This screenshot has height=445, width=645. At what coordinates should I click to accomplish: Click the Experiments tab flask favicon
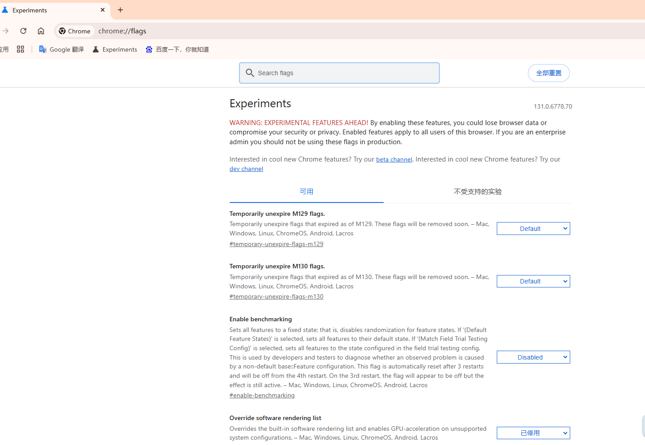click(x=5, y=10)
